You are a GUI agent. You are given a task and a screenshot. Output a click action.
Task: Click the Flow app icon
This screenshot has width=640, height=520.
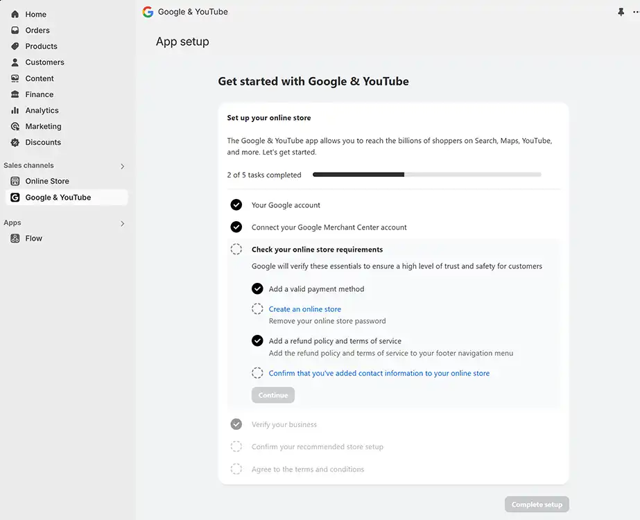(15, 239)
